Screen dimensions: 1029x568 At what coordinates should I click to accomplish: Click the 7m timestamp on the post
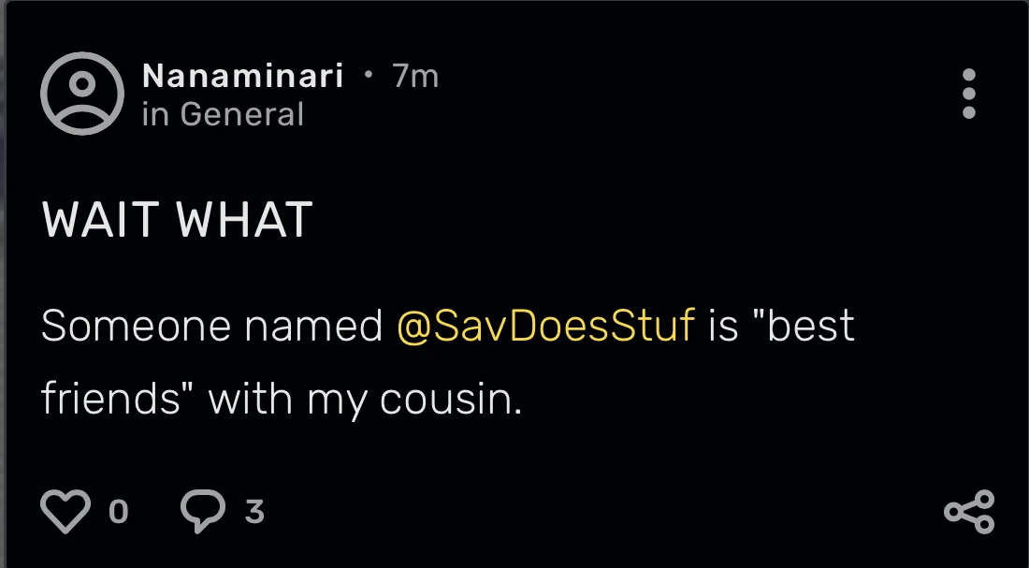click(413, 79)
